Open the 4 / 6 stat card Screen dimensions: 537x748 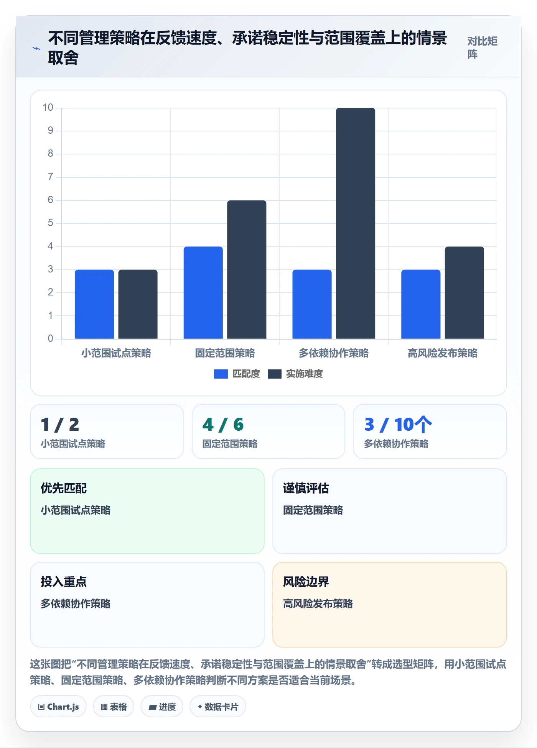[x=268, y=431]
